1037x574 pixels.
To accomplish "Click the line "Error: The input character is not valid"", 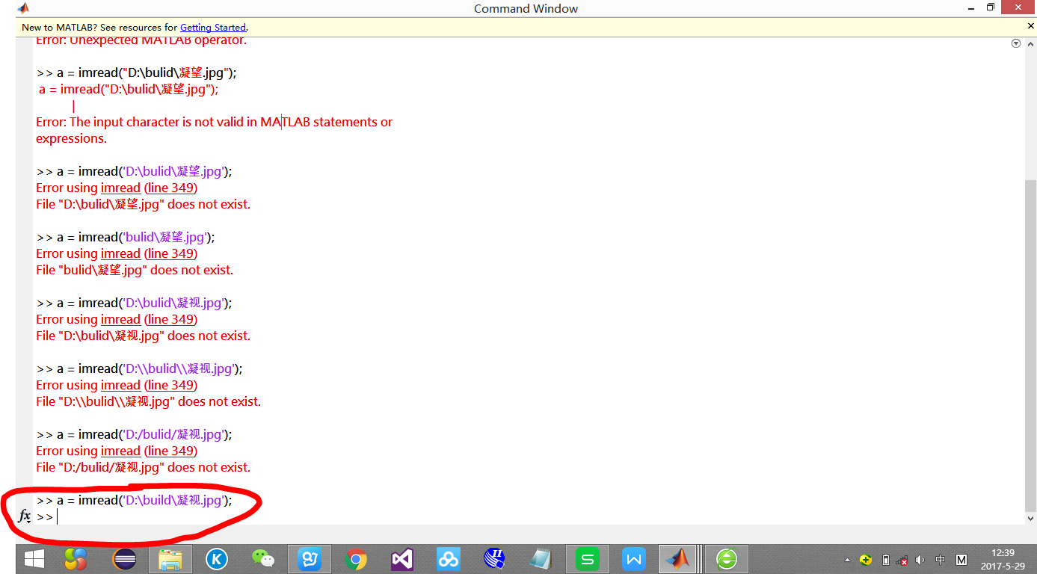I will pyautogui.click(x=214, y=122).
